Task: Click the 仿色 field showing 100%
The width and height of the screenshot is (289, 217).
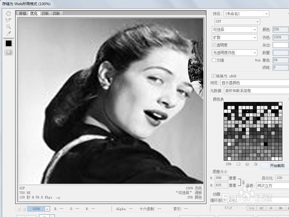Action: (281, 37)
